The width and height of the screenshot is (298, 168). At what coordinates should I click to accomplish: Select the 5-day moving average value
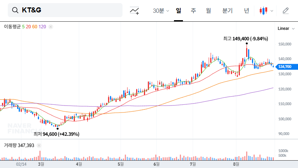tap(23, 27)
